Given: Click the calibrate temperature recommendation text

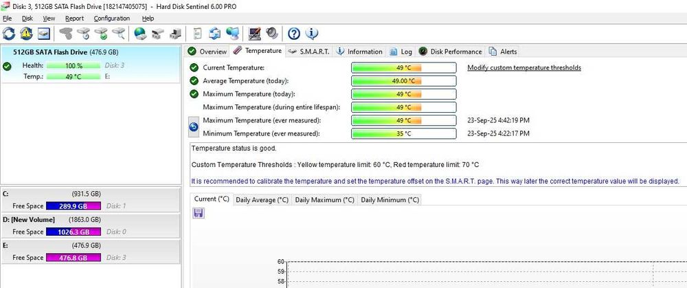Looking at the screenshot, I should coord(436,181).
